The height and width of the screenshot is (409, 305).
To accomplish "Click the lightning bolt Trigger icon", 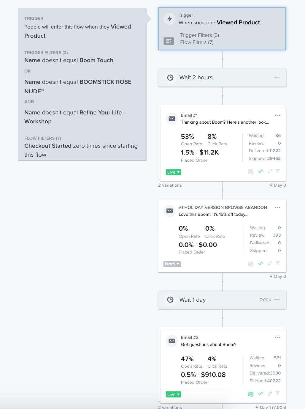I will (x=169, y=19).
